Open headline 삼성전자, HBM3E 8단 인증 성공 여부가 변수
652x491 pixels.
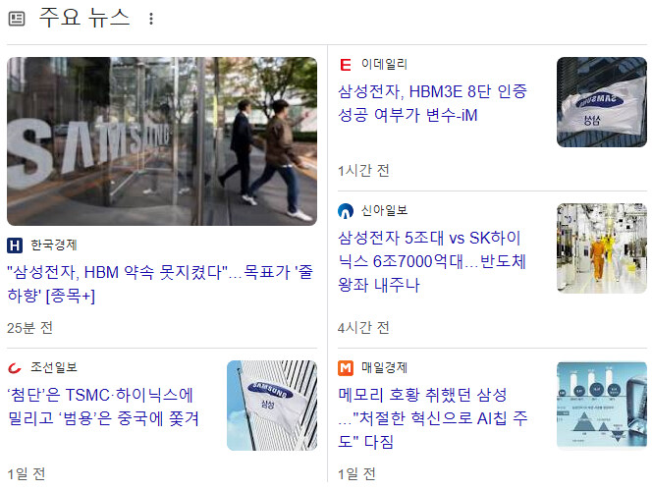point(432,103)
